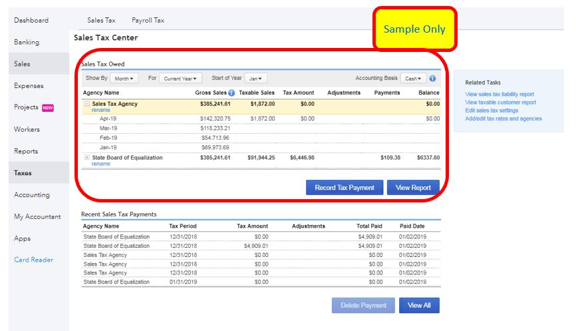Click the $109.38 payments value
This screenshot has width=576, height=331.
390,157
